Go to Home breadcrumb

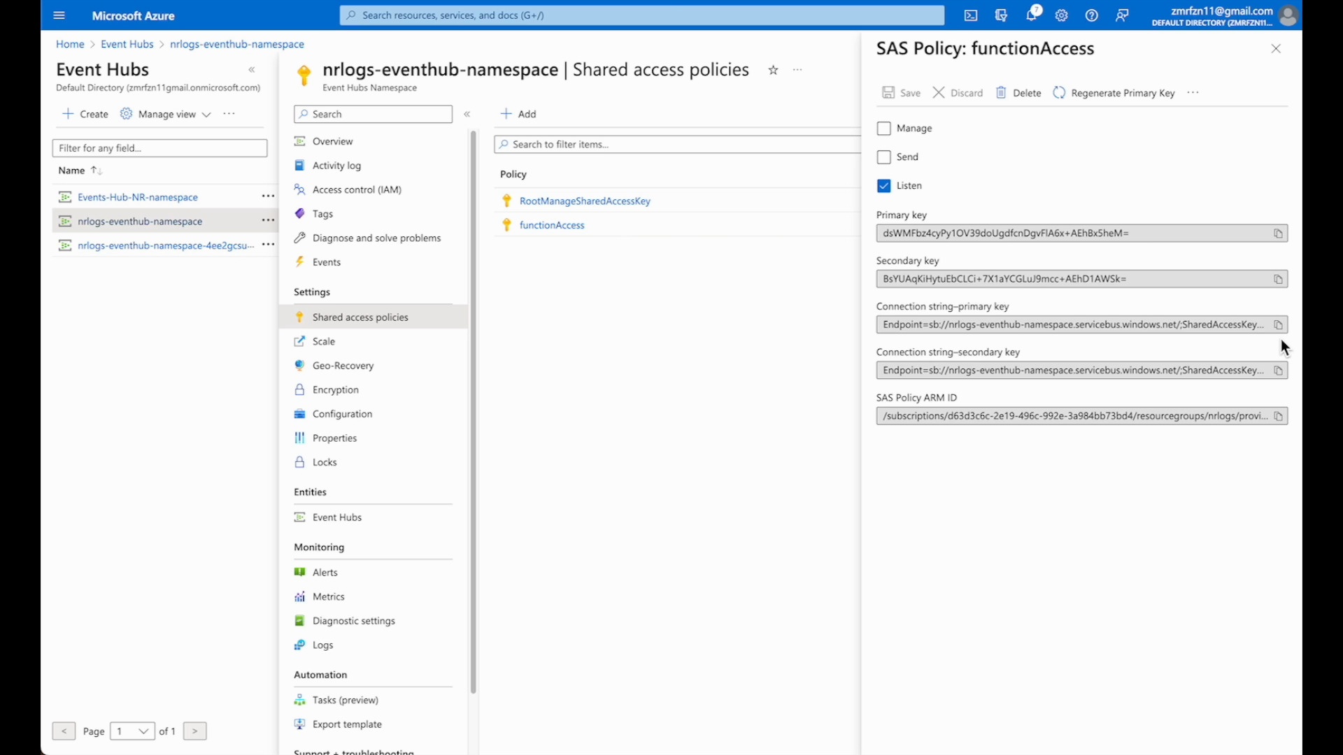point(70,44)
